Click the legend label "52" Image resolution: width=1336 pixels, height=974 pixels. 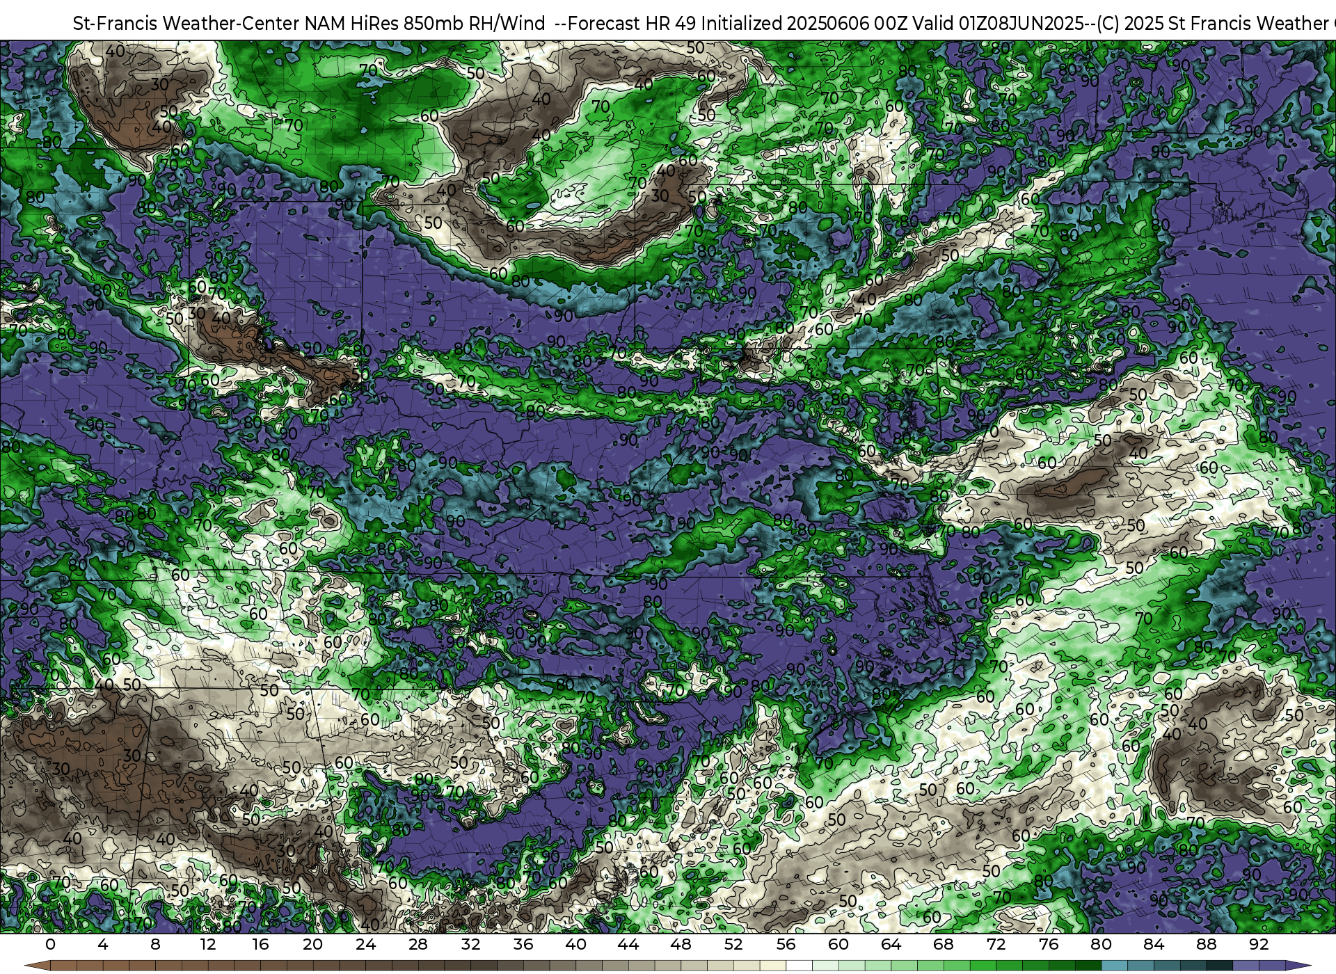click(733, 944)
